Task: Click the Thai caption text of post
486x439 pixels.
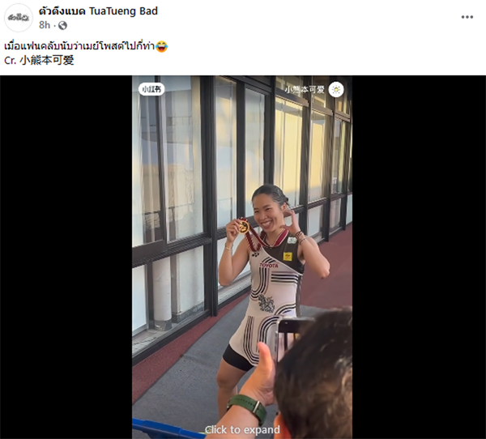Action: [x=79, y=46]
